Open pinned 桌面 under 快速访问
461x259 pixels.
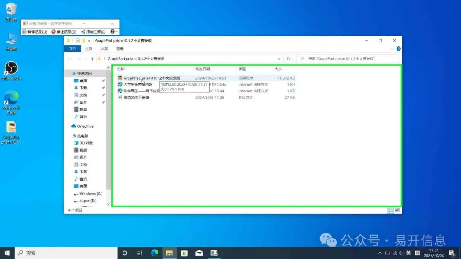(83, 81)
